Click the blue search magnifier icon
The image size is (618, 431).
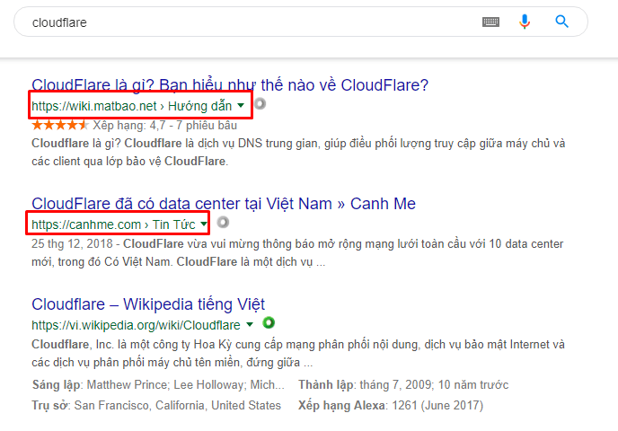pos(561,22)
